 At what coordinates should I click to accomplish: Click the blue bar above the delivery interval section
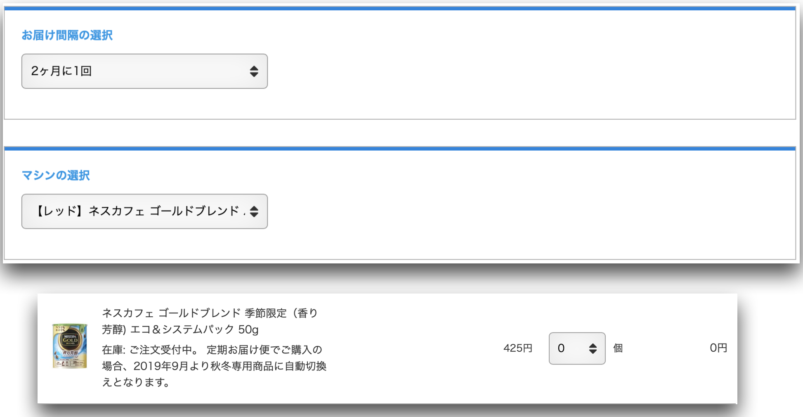pos(399,8)
